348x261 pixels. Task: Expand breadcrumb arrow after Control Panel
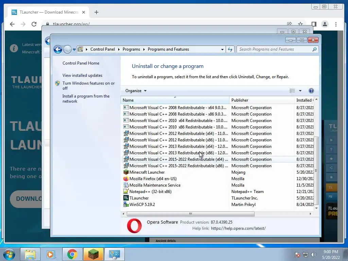(x=119, y=49)
